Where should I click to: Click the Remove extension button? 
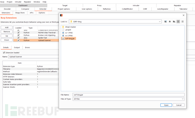point(6,32)
